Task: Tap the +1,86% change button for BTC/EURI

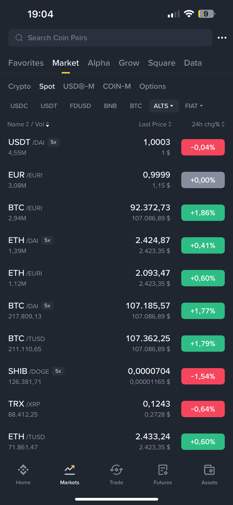Action: click(x=203, y=213)
